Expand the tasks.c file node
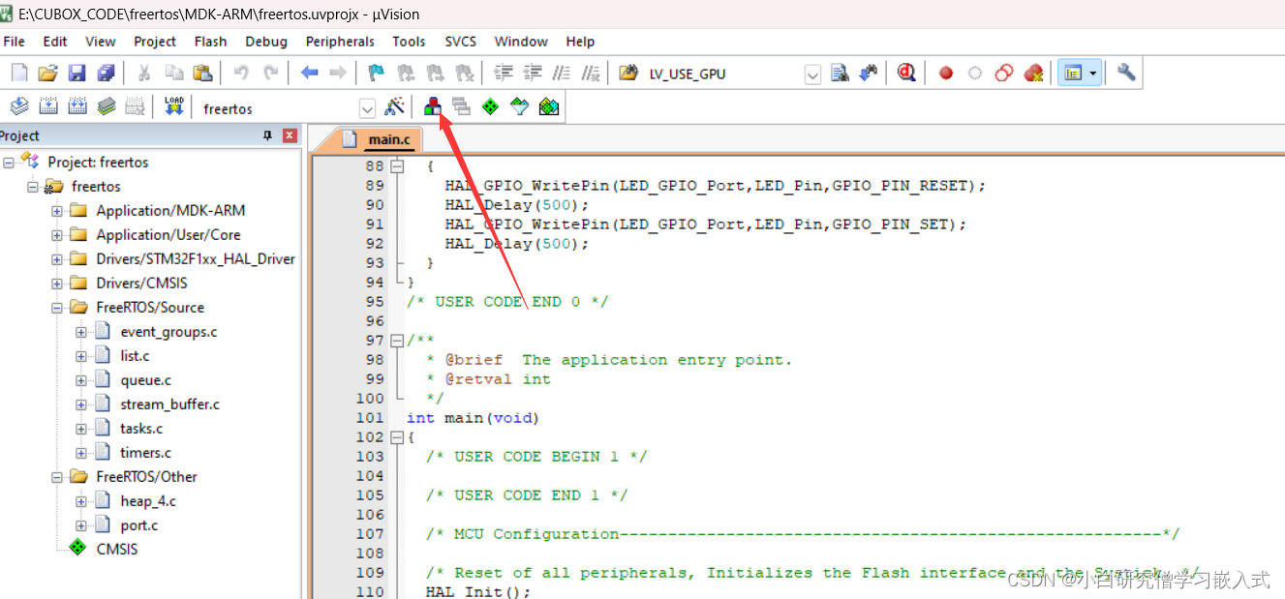This screenshot has width=1285, height=599. pos(81,429)
